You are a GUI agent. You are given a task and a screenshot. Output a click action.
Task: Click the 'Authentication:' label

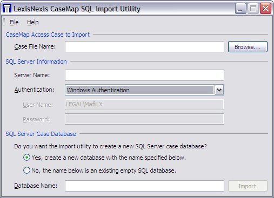click(34, 90)
